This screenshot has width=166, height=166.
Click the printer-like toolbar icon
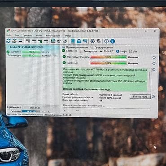pyautogui.click(x=65, y=41)
